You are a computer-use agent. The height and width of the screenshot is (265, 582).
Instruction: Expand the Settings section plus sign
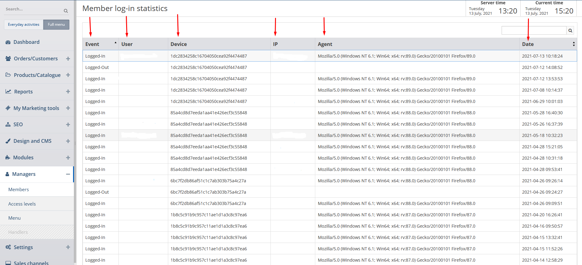tap(68, 247)
